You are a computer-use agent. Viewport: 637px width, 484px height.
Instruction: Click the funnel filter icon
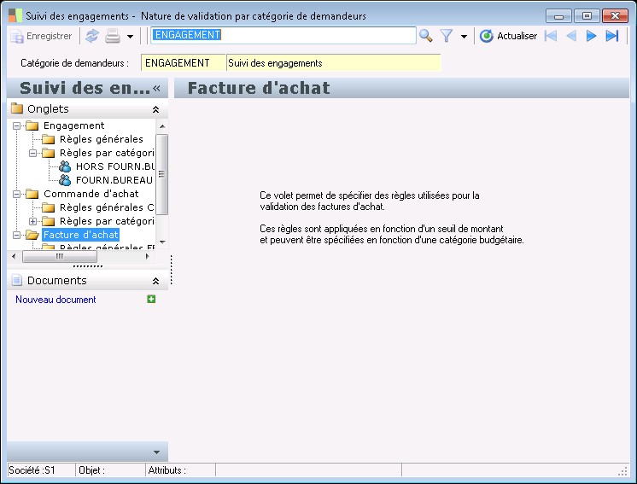pyautogui.click(x=447, y=36)
